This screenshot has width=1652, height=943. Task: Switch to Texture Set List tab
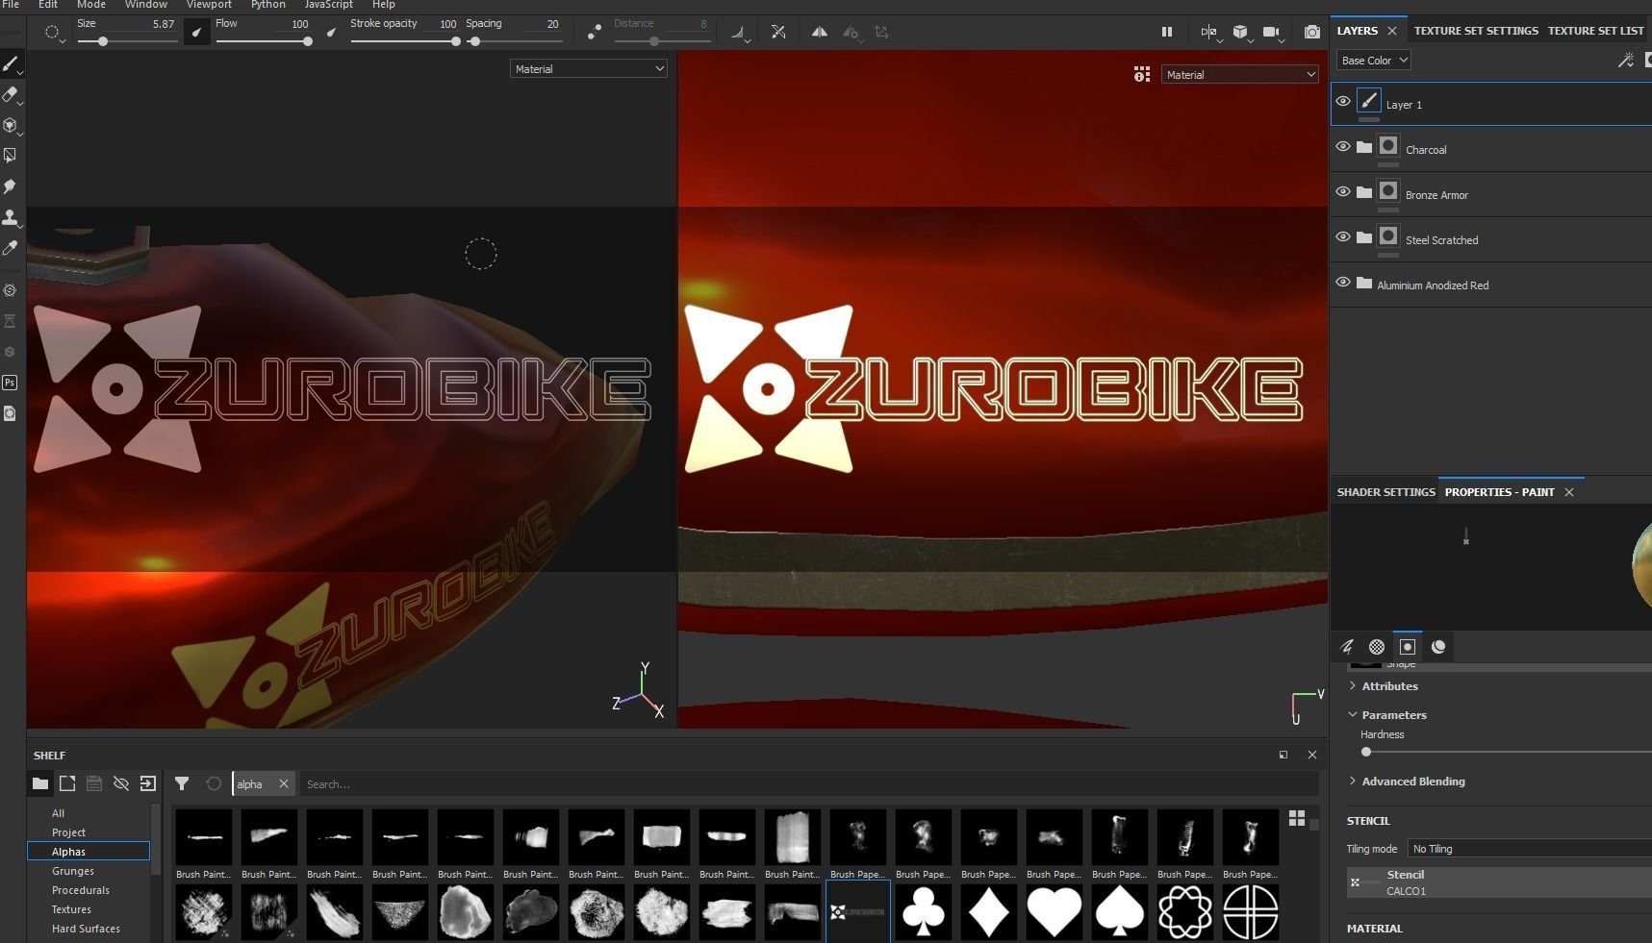point(1595,31)
